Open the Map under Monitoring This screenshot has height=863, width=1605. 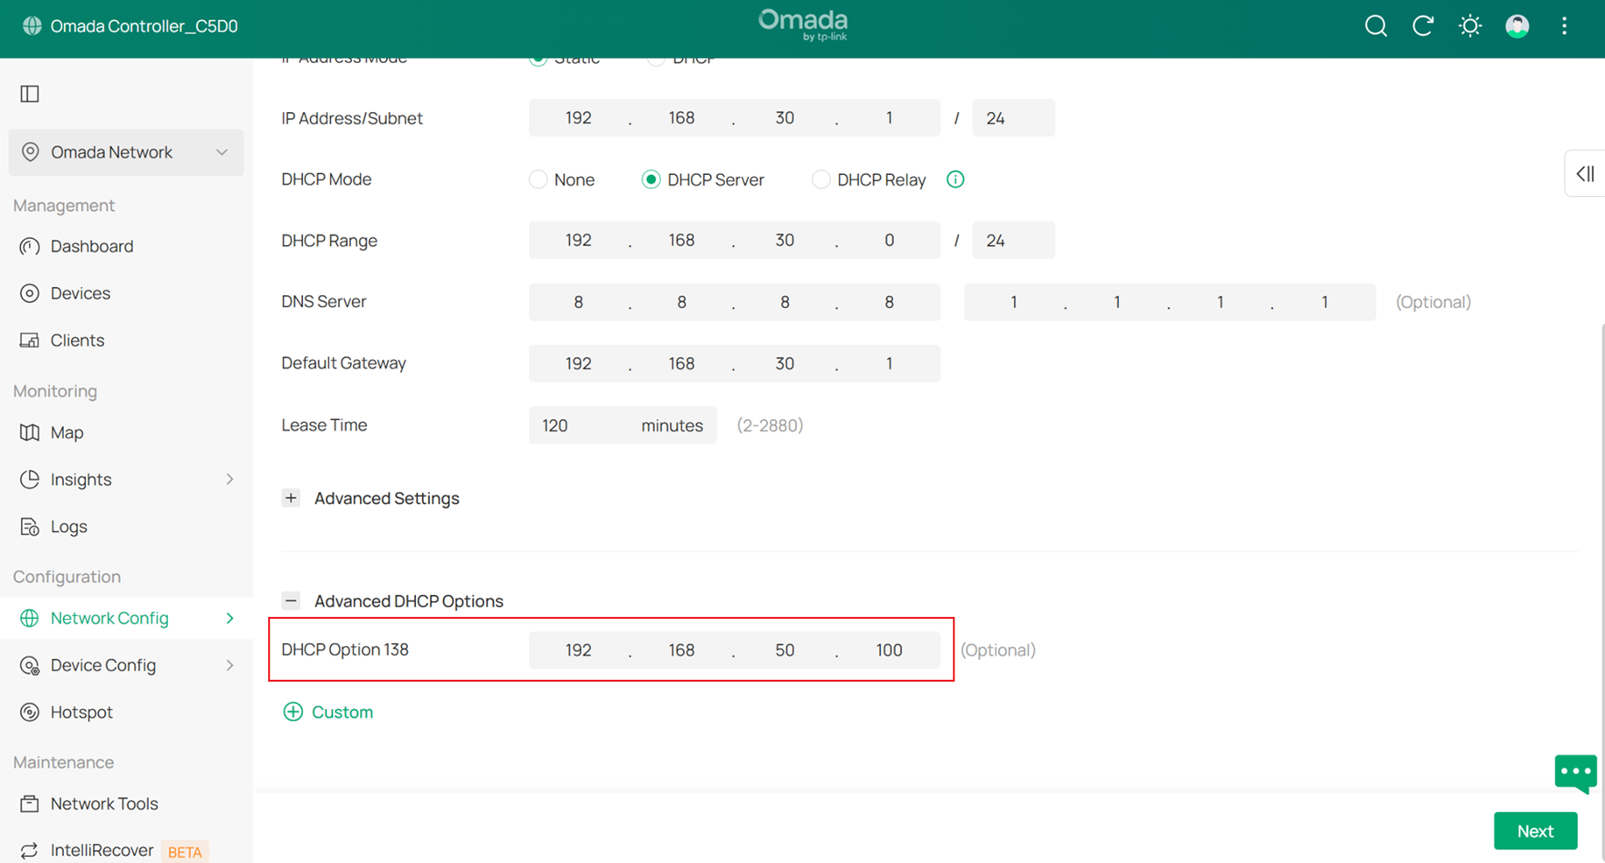[x=65, y=432]
